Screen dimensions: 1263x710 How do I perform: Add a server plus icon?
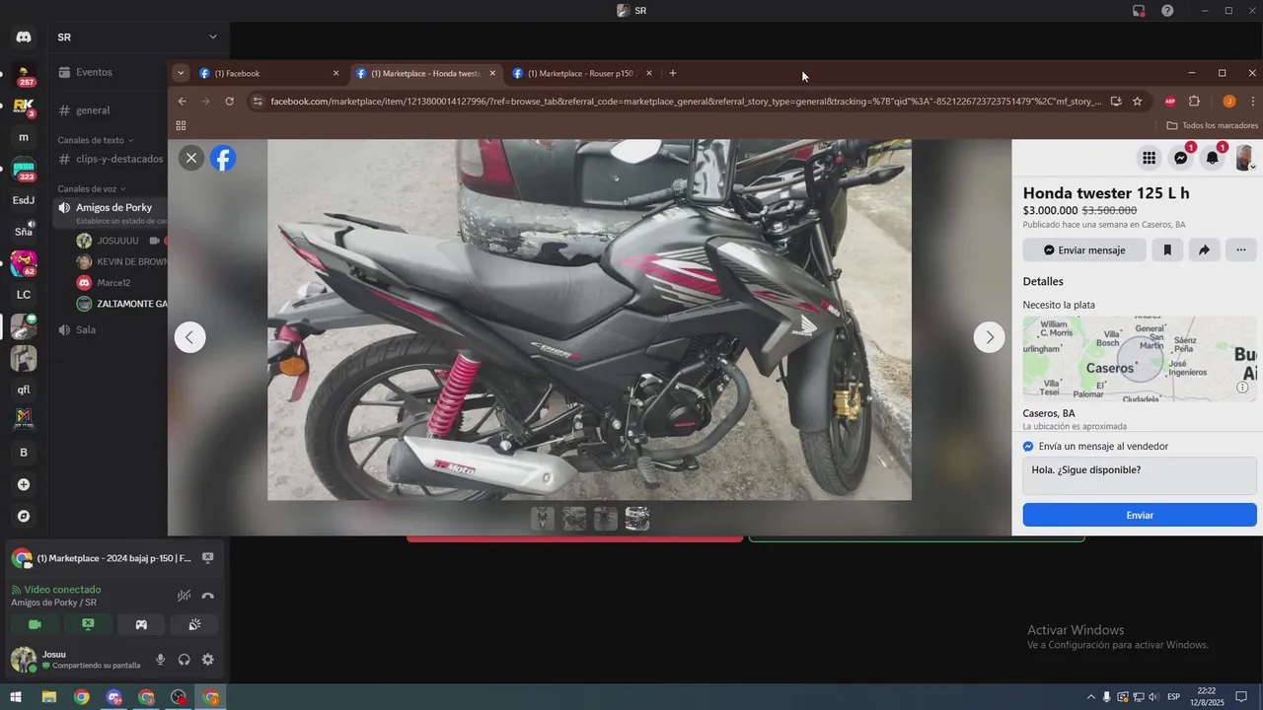[24, 484]
